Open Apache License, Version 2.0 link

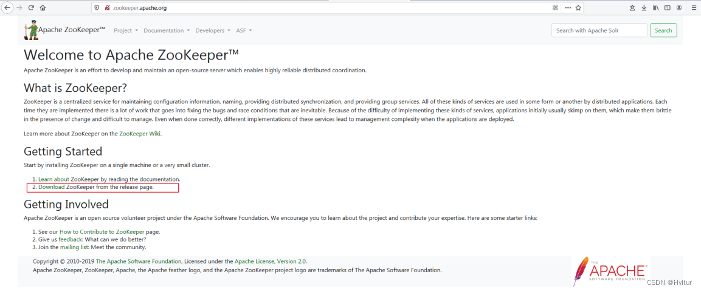pos(271,261)
